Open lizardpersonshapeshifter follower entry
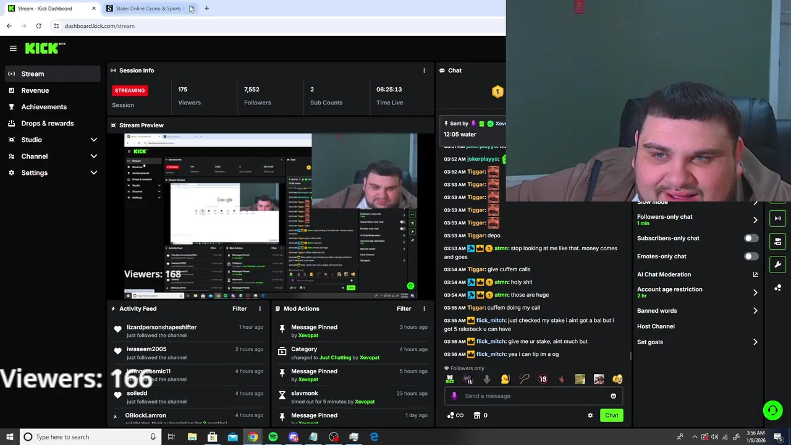Screen dimensions: 791x445 [x=188, y=332]
